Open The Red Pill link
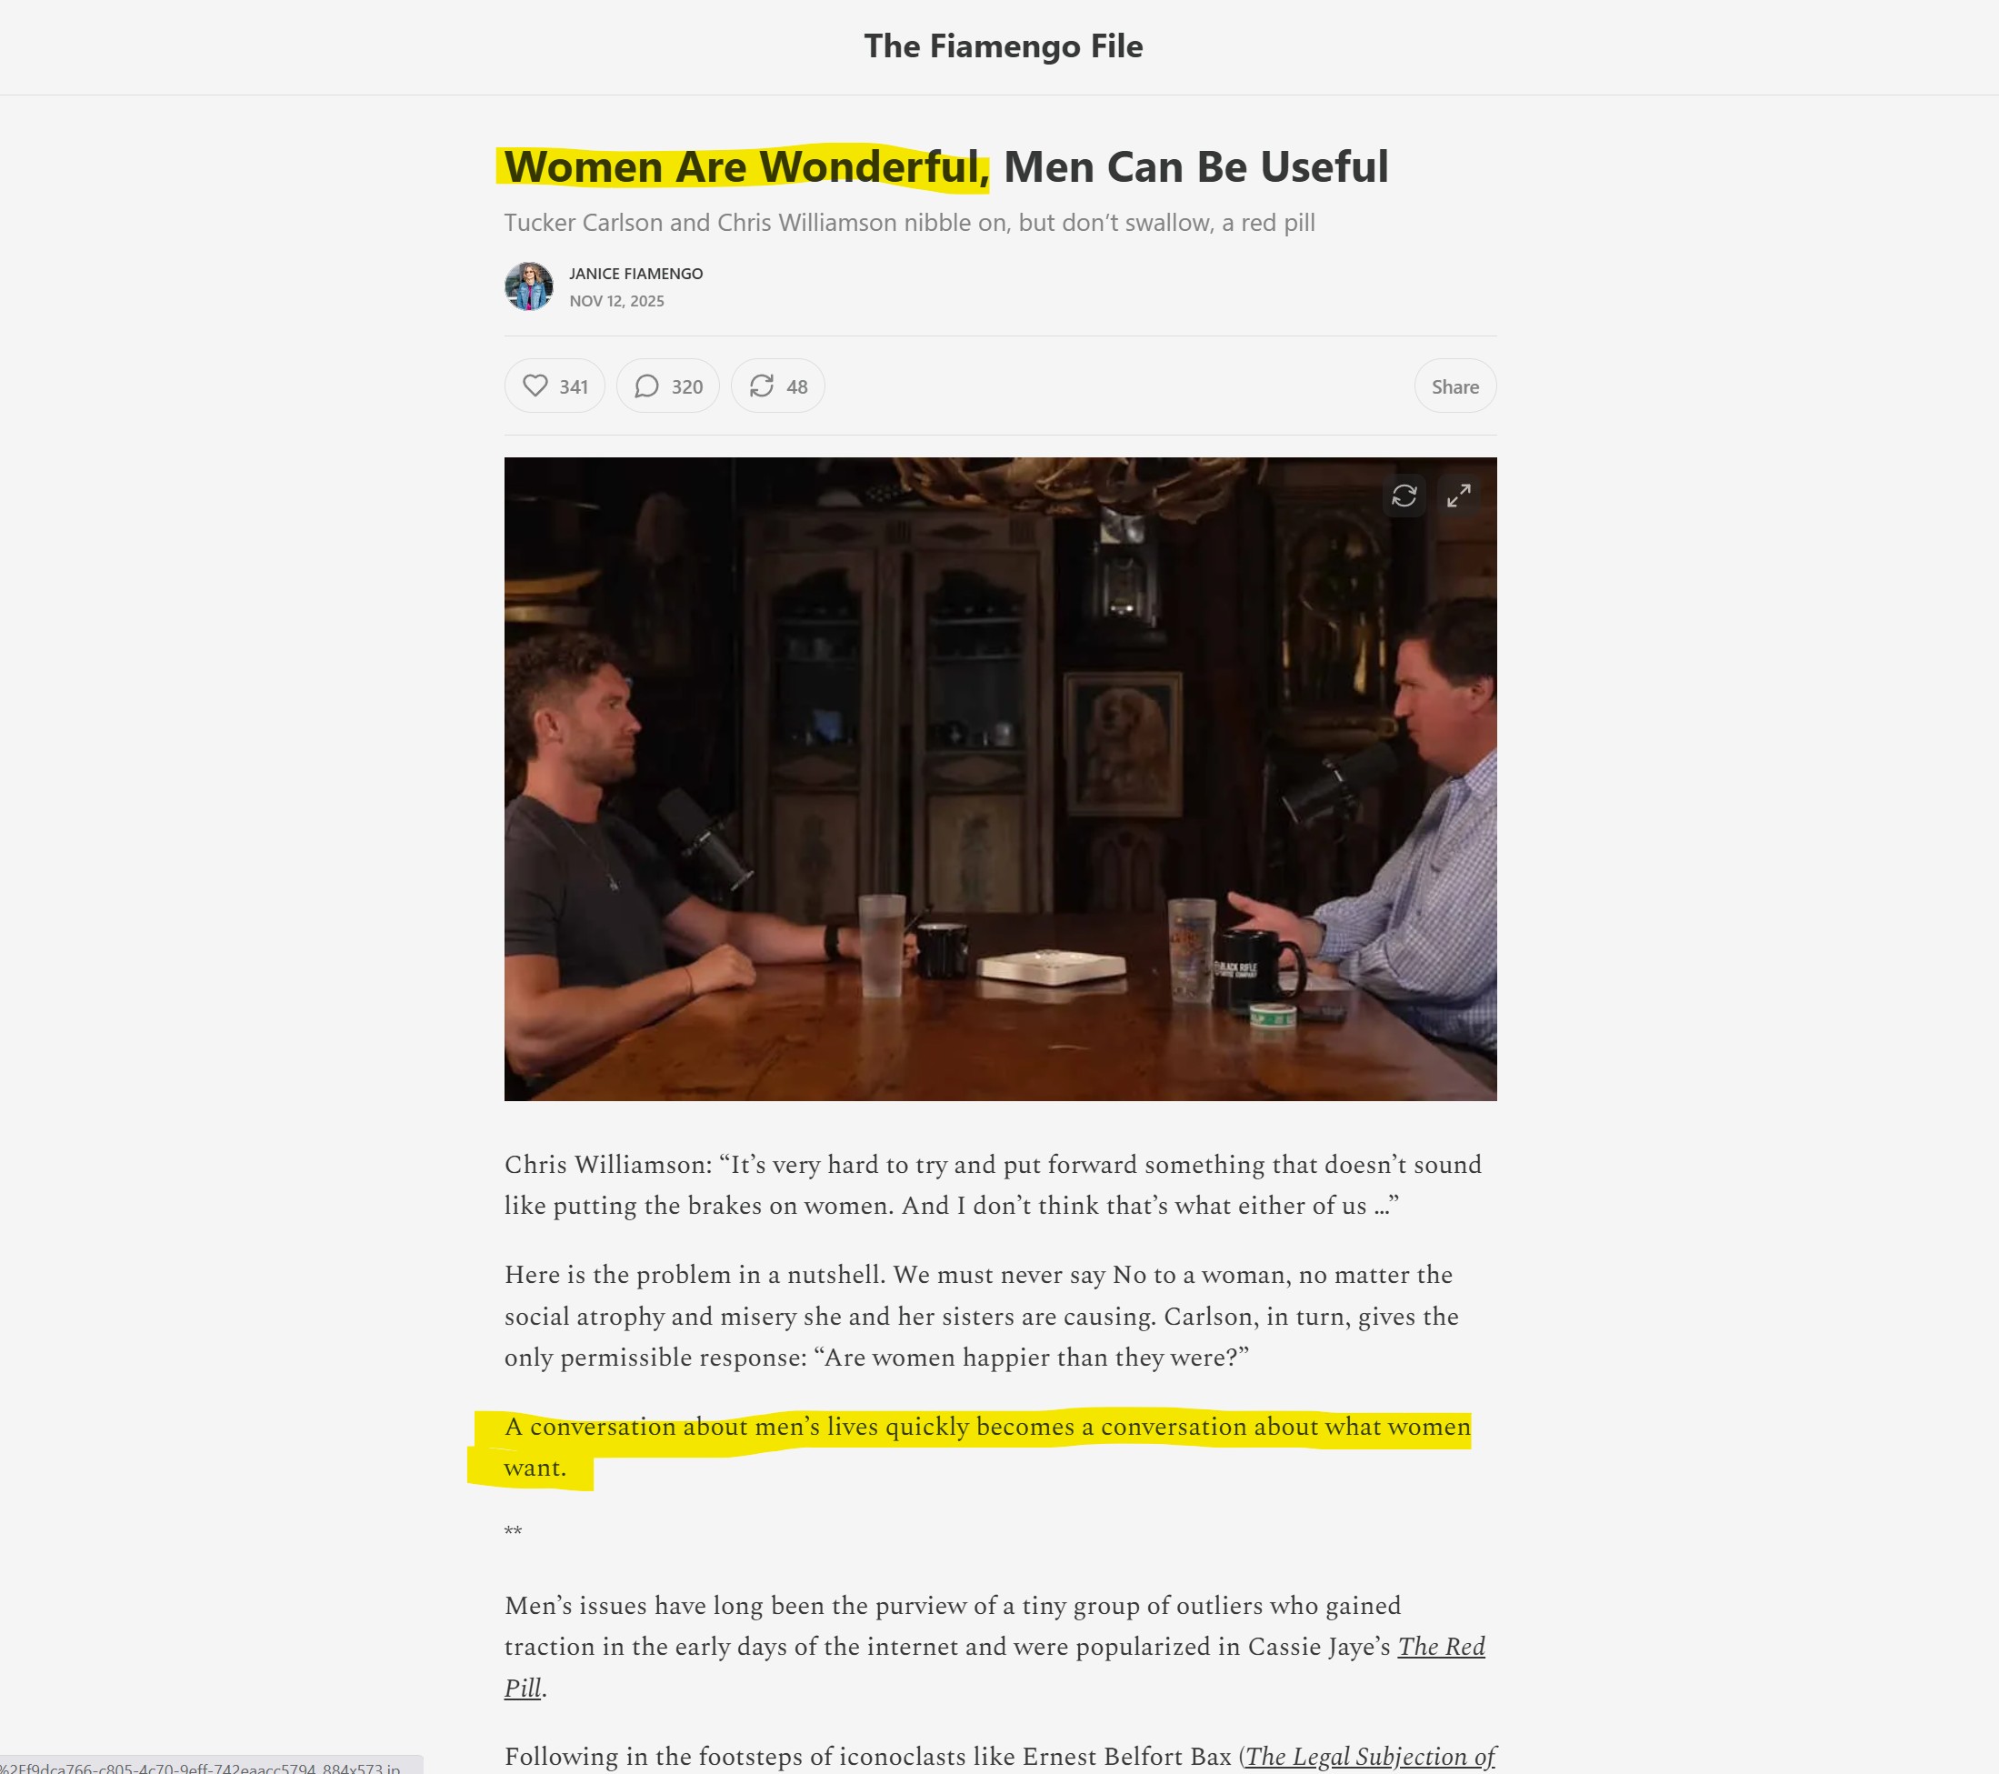 coord(995,1668)
